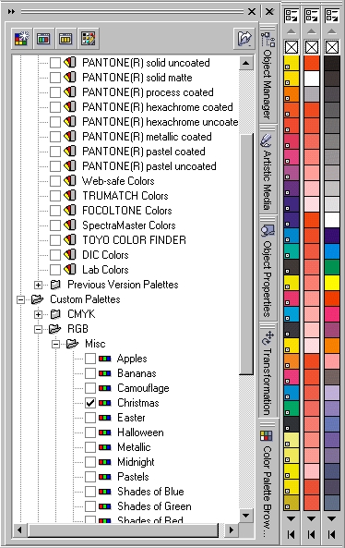Uncheck the Christmas palette checkbox
The height and width of the screenshot is (548, 345).
pos(90,403)
